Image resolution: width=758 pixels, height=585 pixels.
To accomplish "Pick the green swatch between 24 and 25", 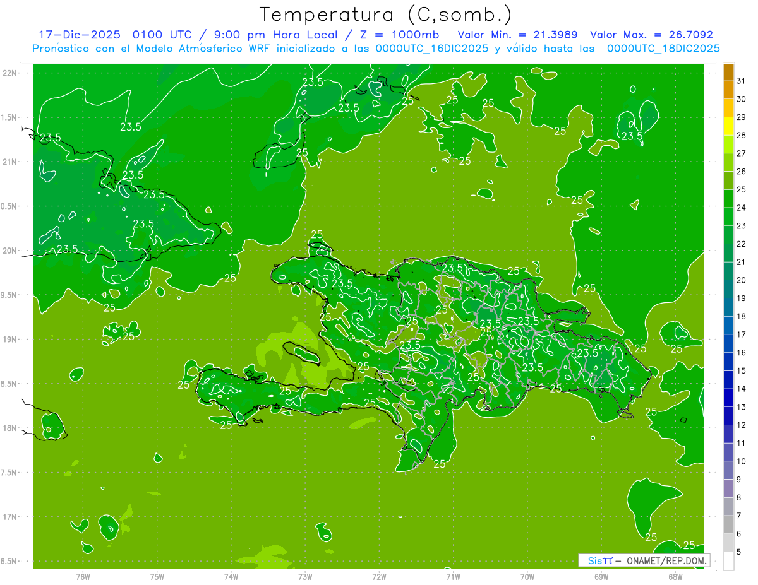I will coord(728,199).
